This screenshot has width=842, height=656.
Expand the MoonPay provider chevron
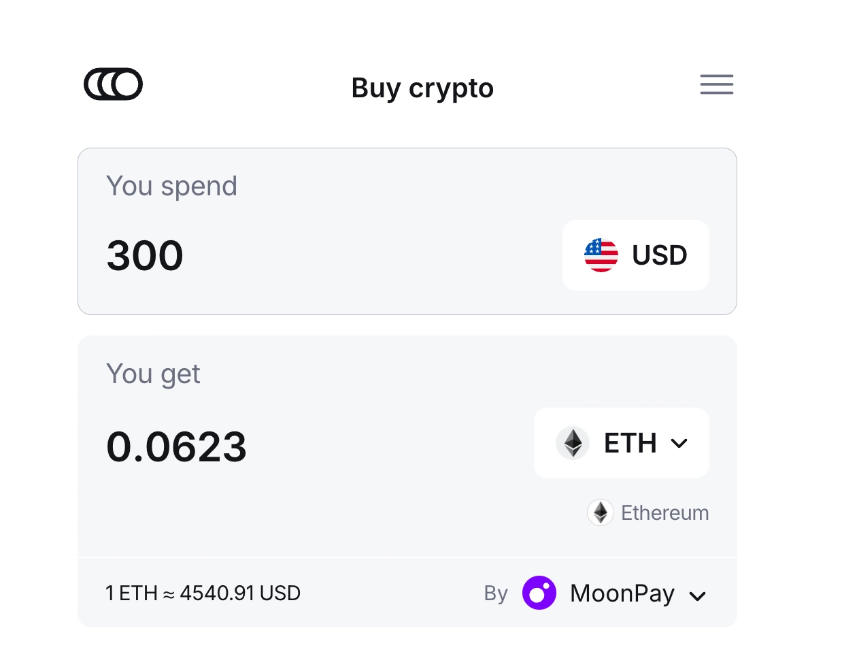click(x=697, y=596)
